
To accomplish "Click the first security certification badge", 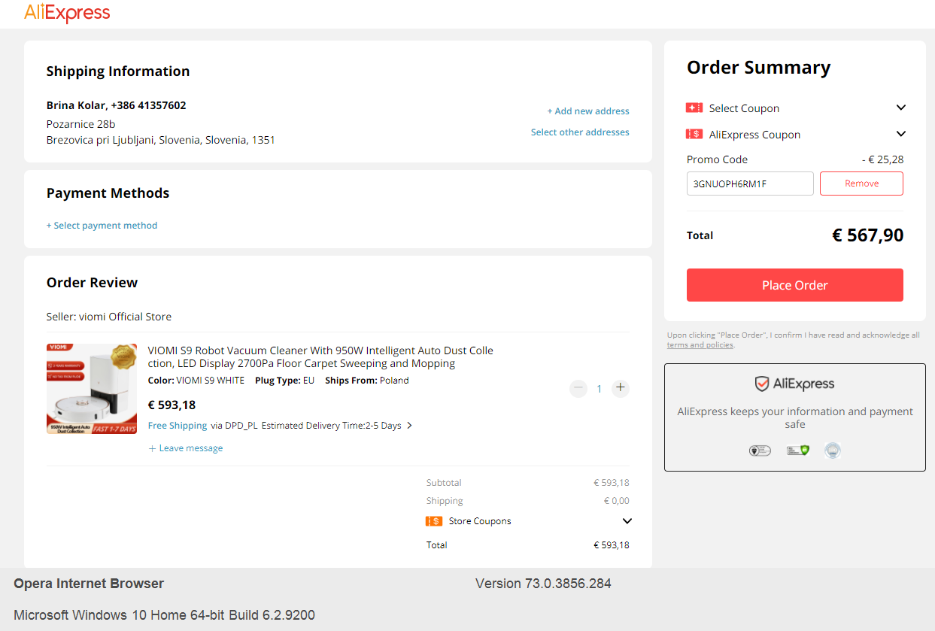I will [x=760, y=450].
